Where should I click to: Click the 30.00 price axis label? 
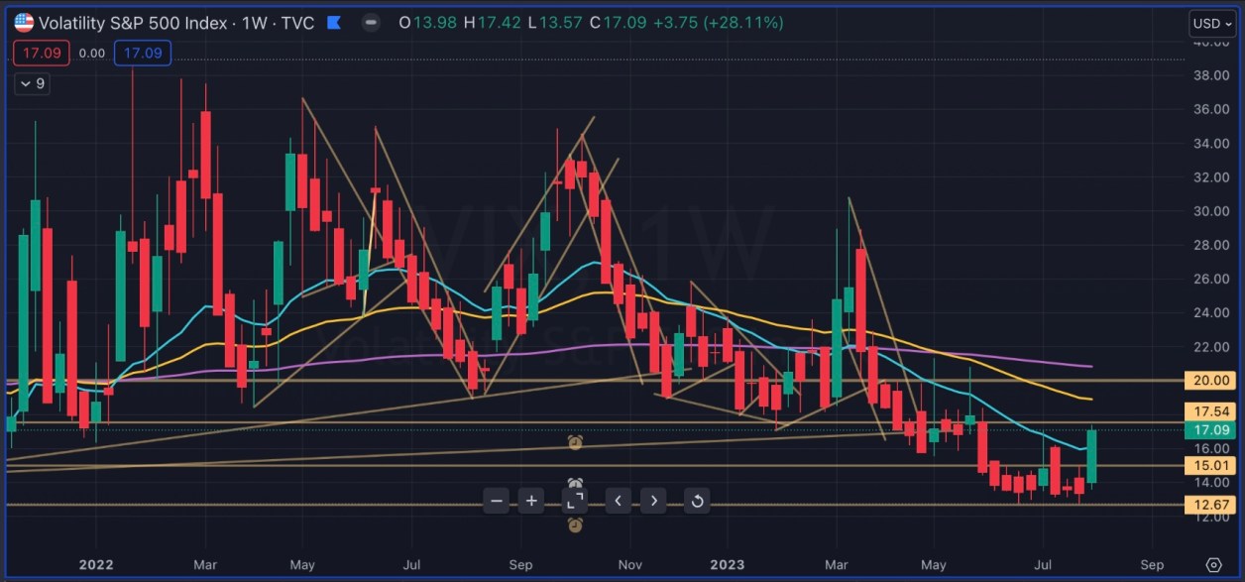(1212, 210)
